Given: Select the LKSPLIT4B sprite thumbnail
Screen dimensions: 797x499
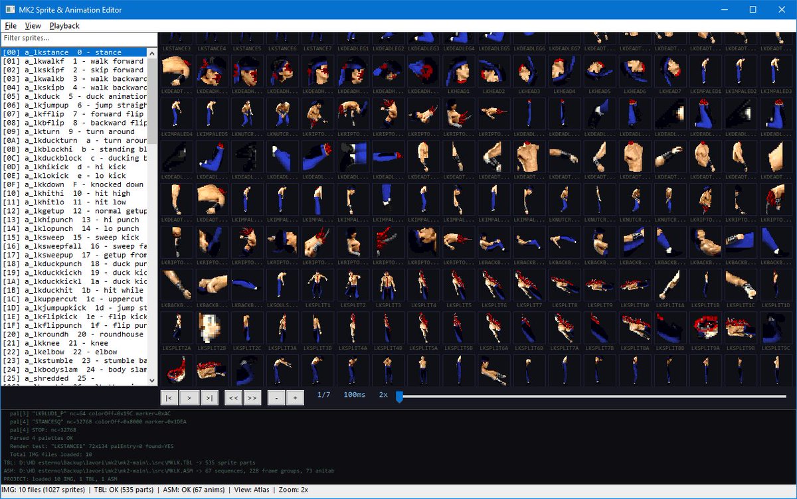Looking at the screenshot, I should point(388,329).
